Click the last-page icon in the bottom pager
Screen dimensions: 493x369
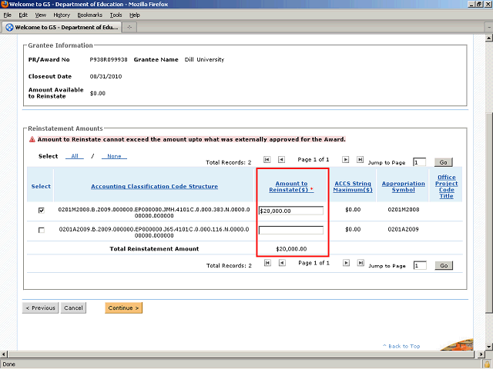pos(361,263)
